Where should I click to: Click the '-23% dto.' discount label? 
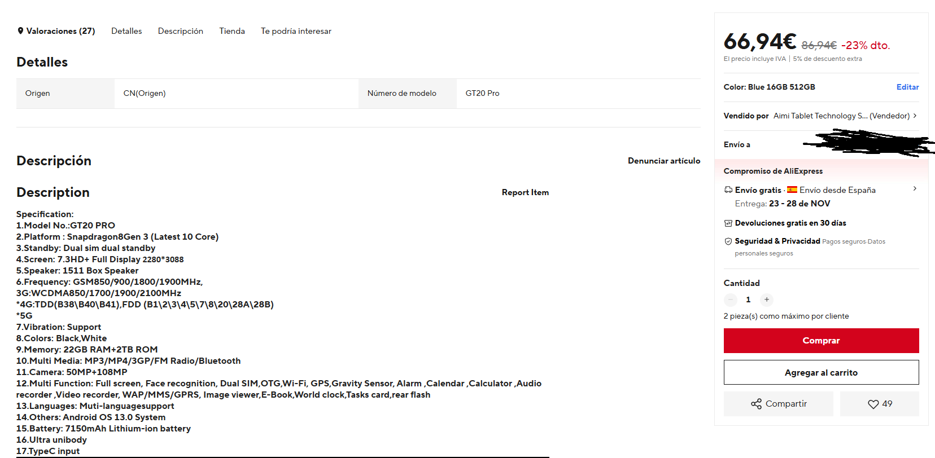[866, 45]
